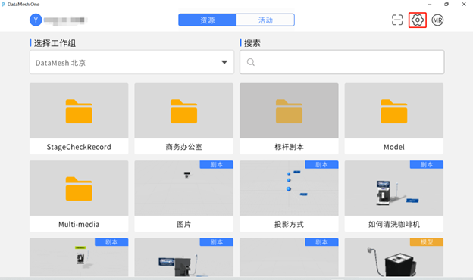Close the DataMesh One window
This screenshot has height=280, width=473.
pos(464,5)
